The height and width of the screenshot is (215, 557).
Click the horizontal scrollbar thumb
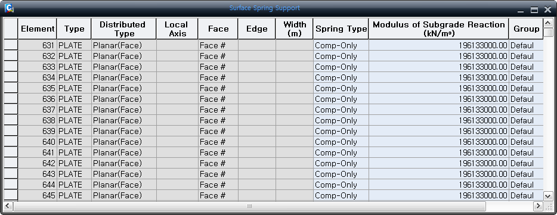pos(249,206)
